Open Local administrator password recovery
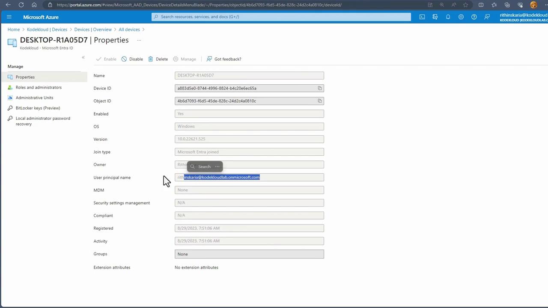This screenshot has width=548, height=308. pyautogui.click(x=44, y=121)
